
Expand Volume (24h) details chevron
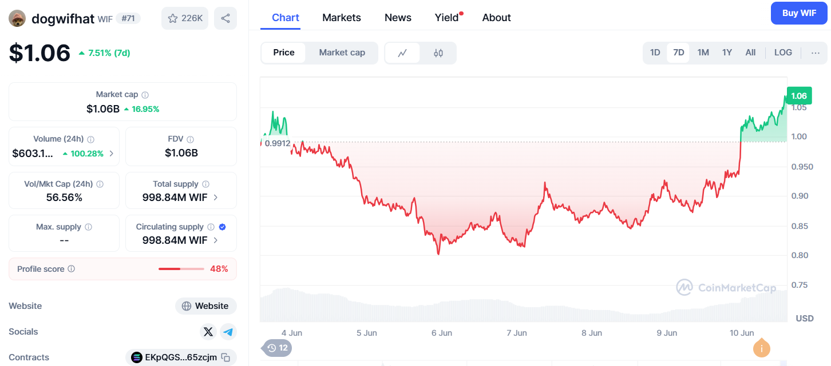pyautogui.click(x=111, y=154)
